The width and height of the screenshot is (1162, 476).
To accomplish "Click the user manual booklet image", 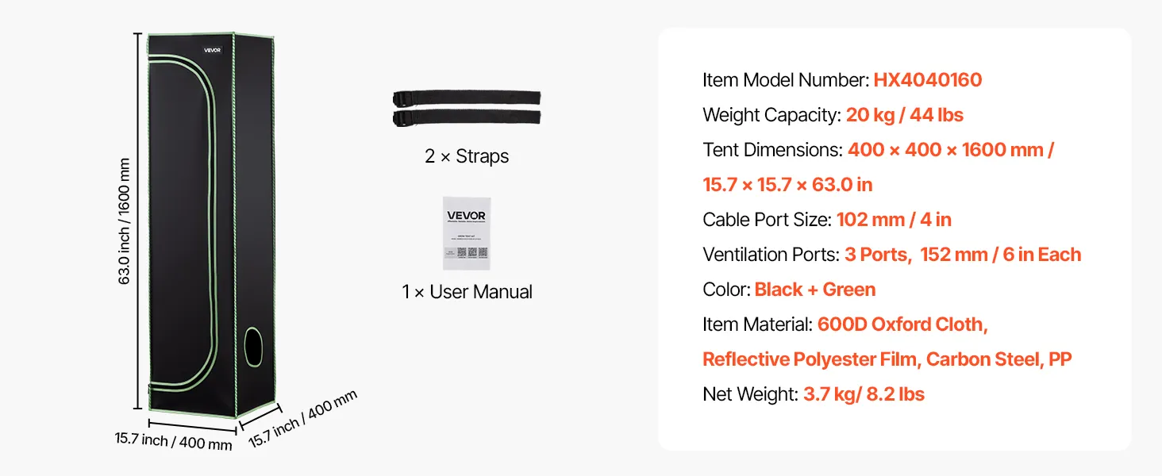I will pos(466,233).
